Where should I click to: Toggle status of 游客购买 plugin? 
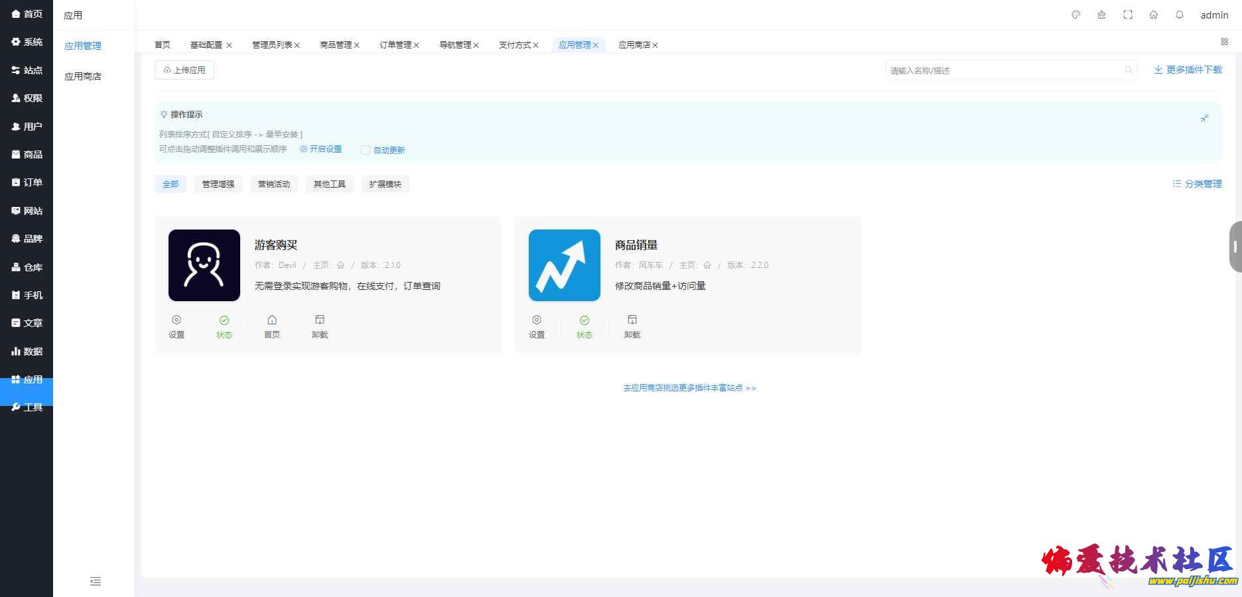coord(224,326)
